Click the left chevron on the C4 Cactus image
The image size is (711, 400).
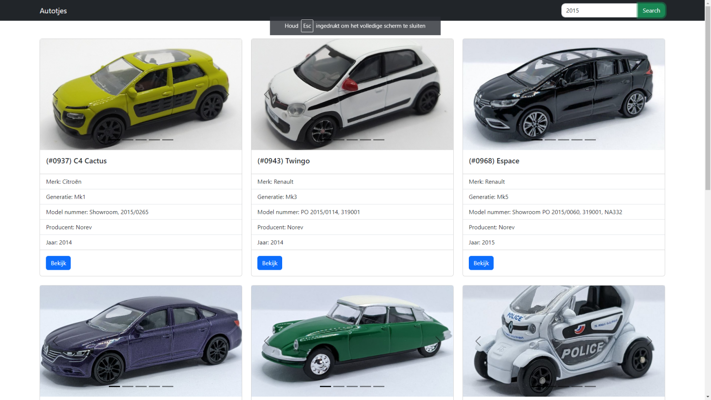point(54,94)
